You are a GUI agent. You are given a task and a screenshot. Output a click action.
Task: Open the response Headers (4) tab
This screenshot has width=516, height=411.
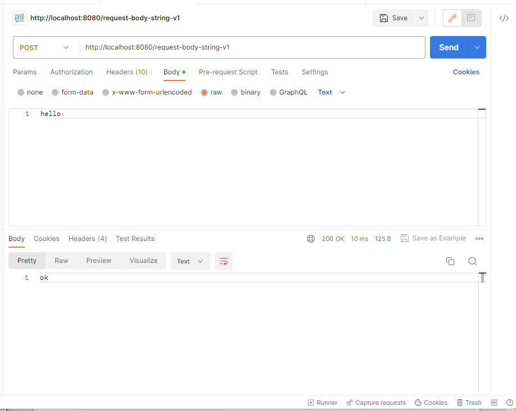tap(88, 239)
